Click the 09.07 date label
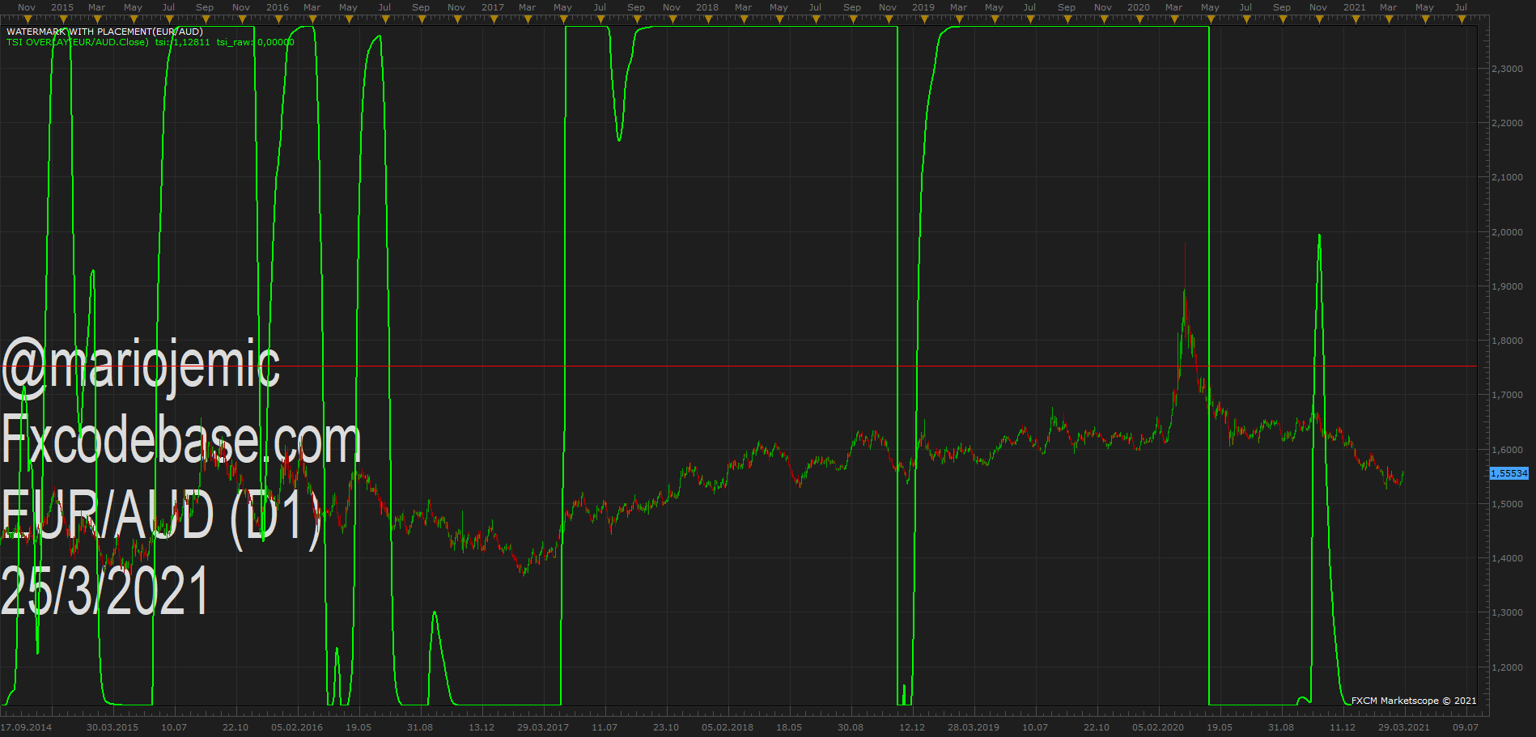The height and width of the screenshot is (737, 1536). pos(1466,727)
